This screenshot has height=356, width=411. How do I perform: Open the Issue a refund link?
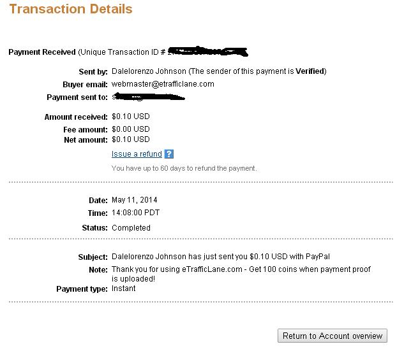coord(137,154)
